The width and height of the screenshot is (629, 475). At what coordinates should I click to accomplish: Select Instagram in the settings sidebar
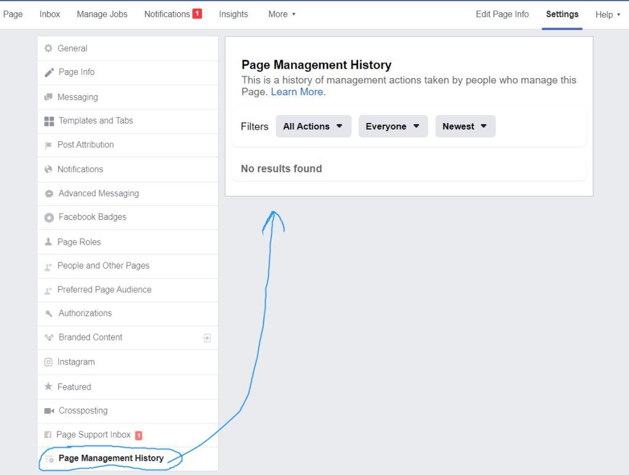pyautogui.click(x=128, y=363)
